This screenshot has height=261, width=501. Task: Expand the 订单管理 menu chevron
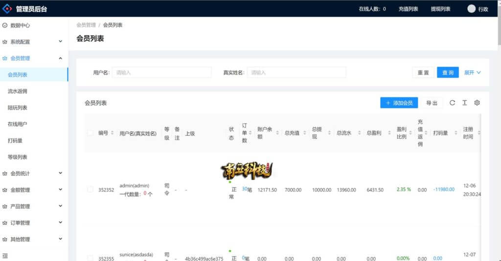pos(60,222)
